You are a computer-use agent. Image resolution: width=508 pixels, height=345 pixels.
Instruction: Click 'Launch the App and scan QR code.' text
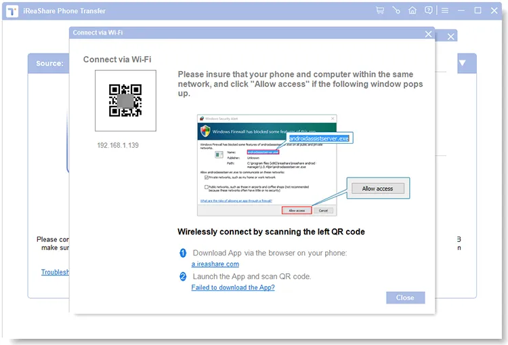(252, 277)
